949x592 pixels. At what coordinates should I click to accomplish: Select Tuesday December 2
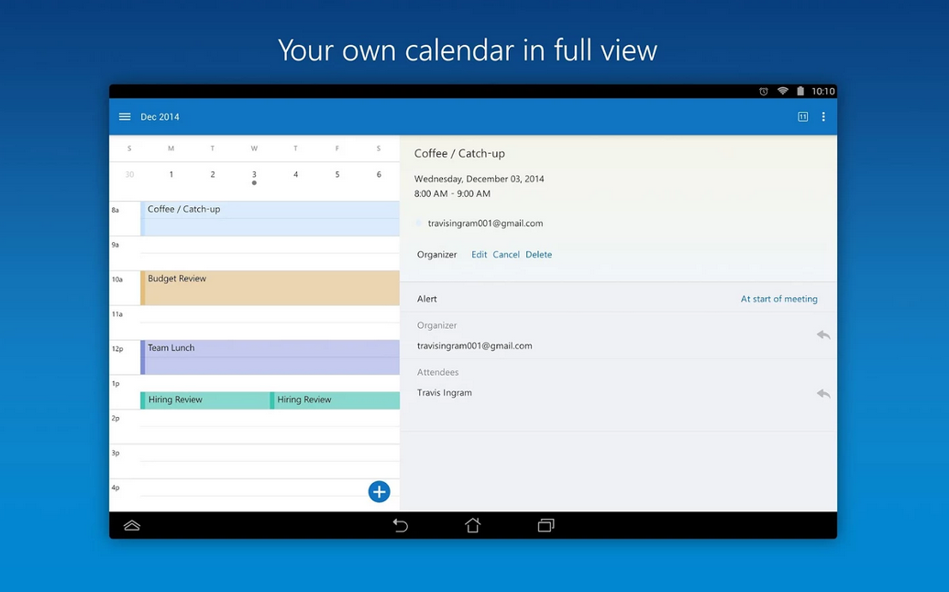213,174
